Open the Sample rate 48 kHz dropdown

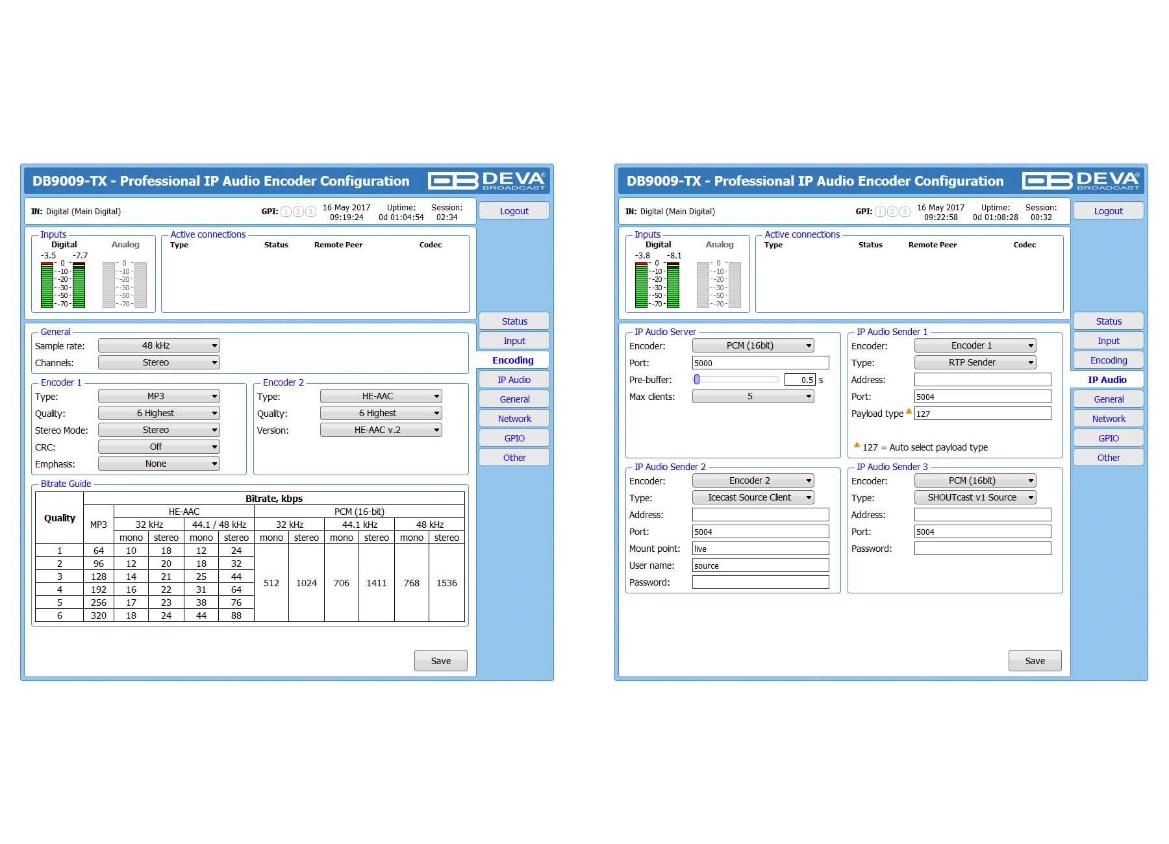[159, 345]
